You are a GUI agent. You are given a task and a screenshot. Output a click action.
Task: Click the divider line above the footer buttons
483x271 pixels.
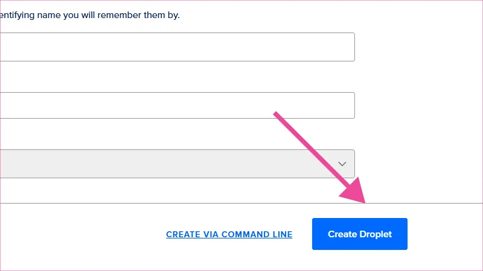coord(181,204)
